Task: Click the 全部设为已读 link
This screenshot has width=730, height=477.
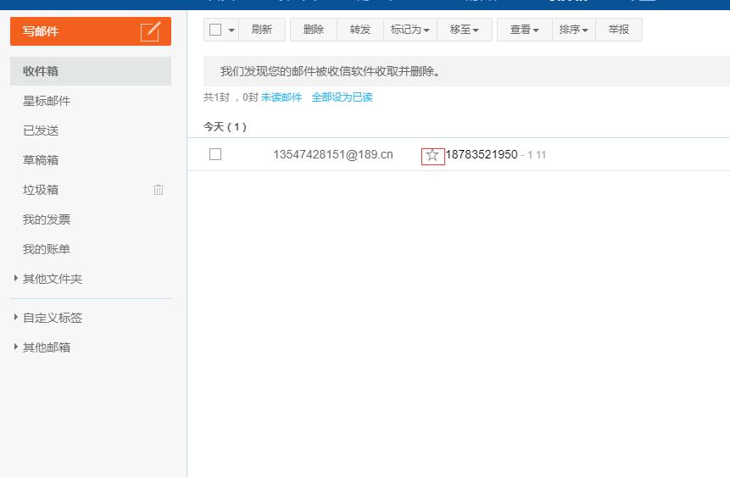Action: 342,97
